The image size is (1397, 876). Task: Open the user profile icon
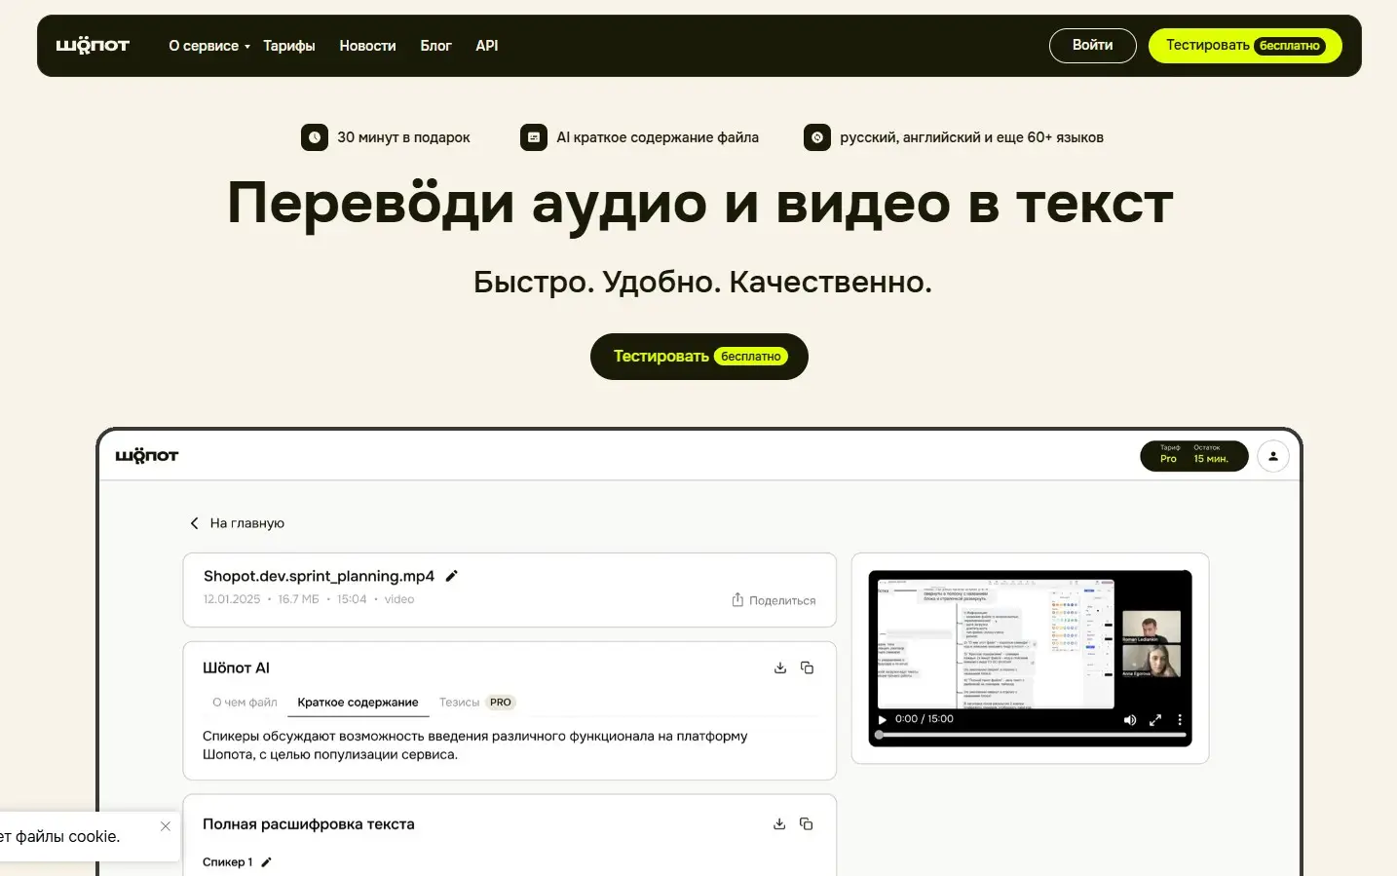pyautogui.click(x=1273, y=456)
